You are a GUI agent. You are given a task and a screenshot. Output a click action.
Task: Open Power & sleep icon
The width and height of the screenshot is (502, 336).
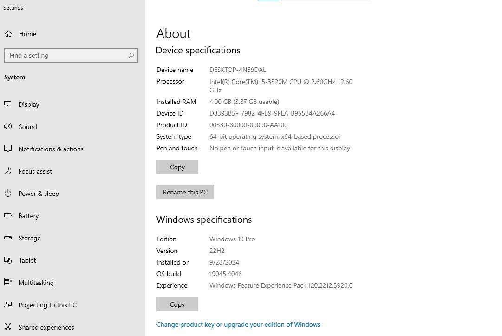coord(8,194)
